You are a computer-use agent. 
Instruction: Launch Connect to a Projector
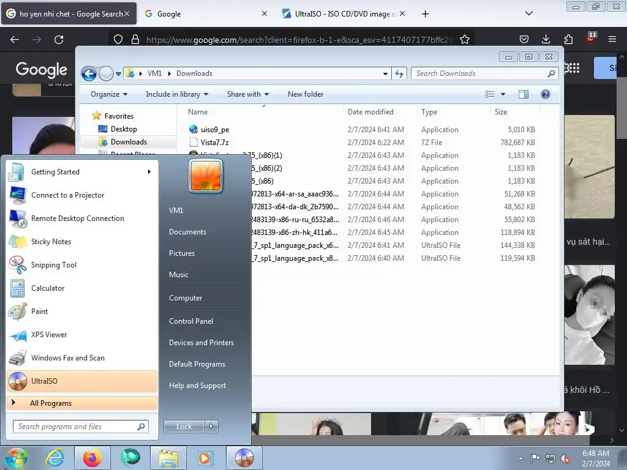(x=82, y=195)
